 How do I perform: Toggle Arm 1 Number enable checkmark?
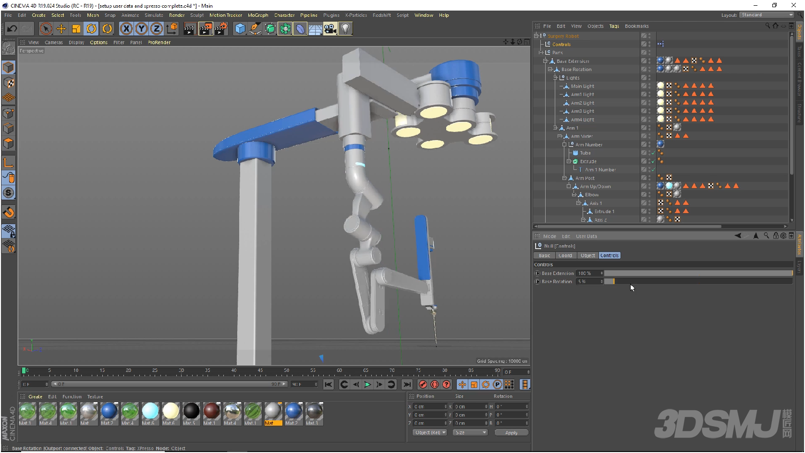click(x=653, y=170)
